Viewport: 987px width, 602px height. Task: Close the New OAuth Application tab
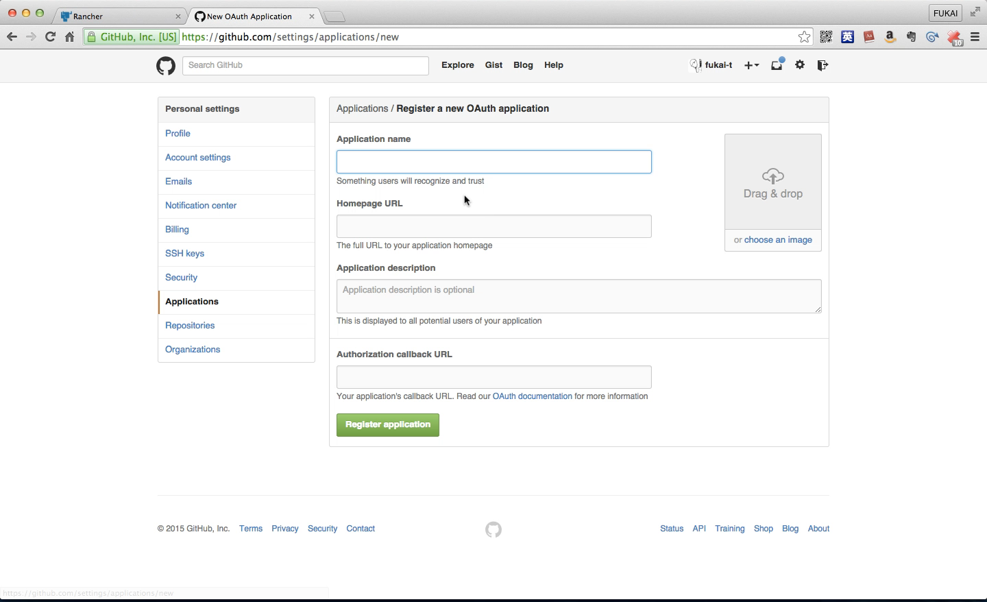click(312, 16)
